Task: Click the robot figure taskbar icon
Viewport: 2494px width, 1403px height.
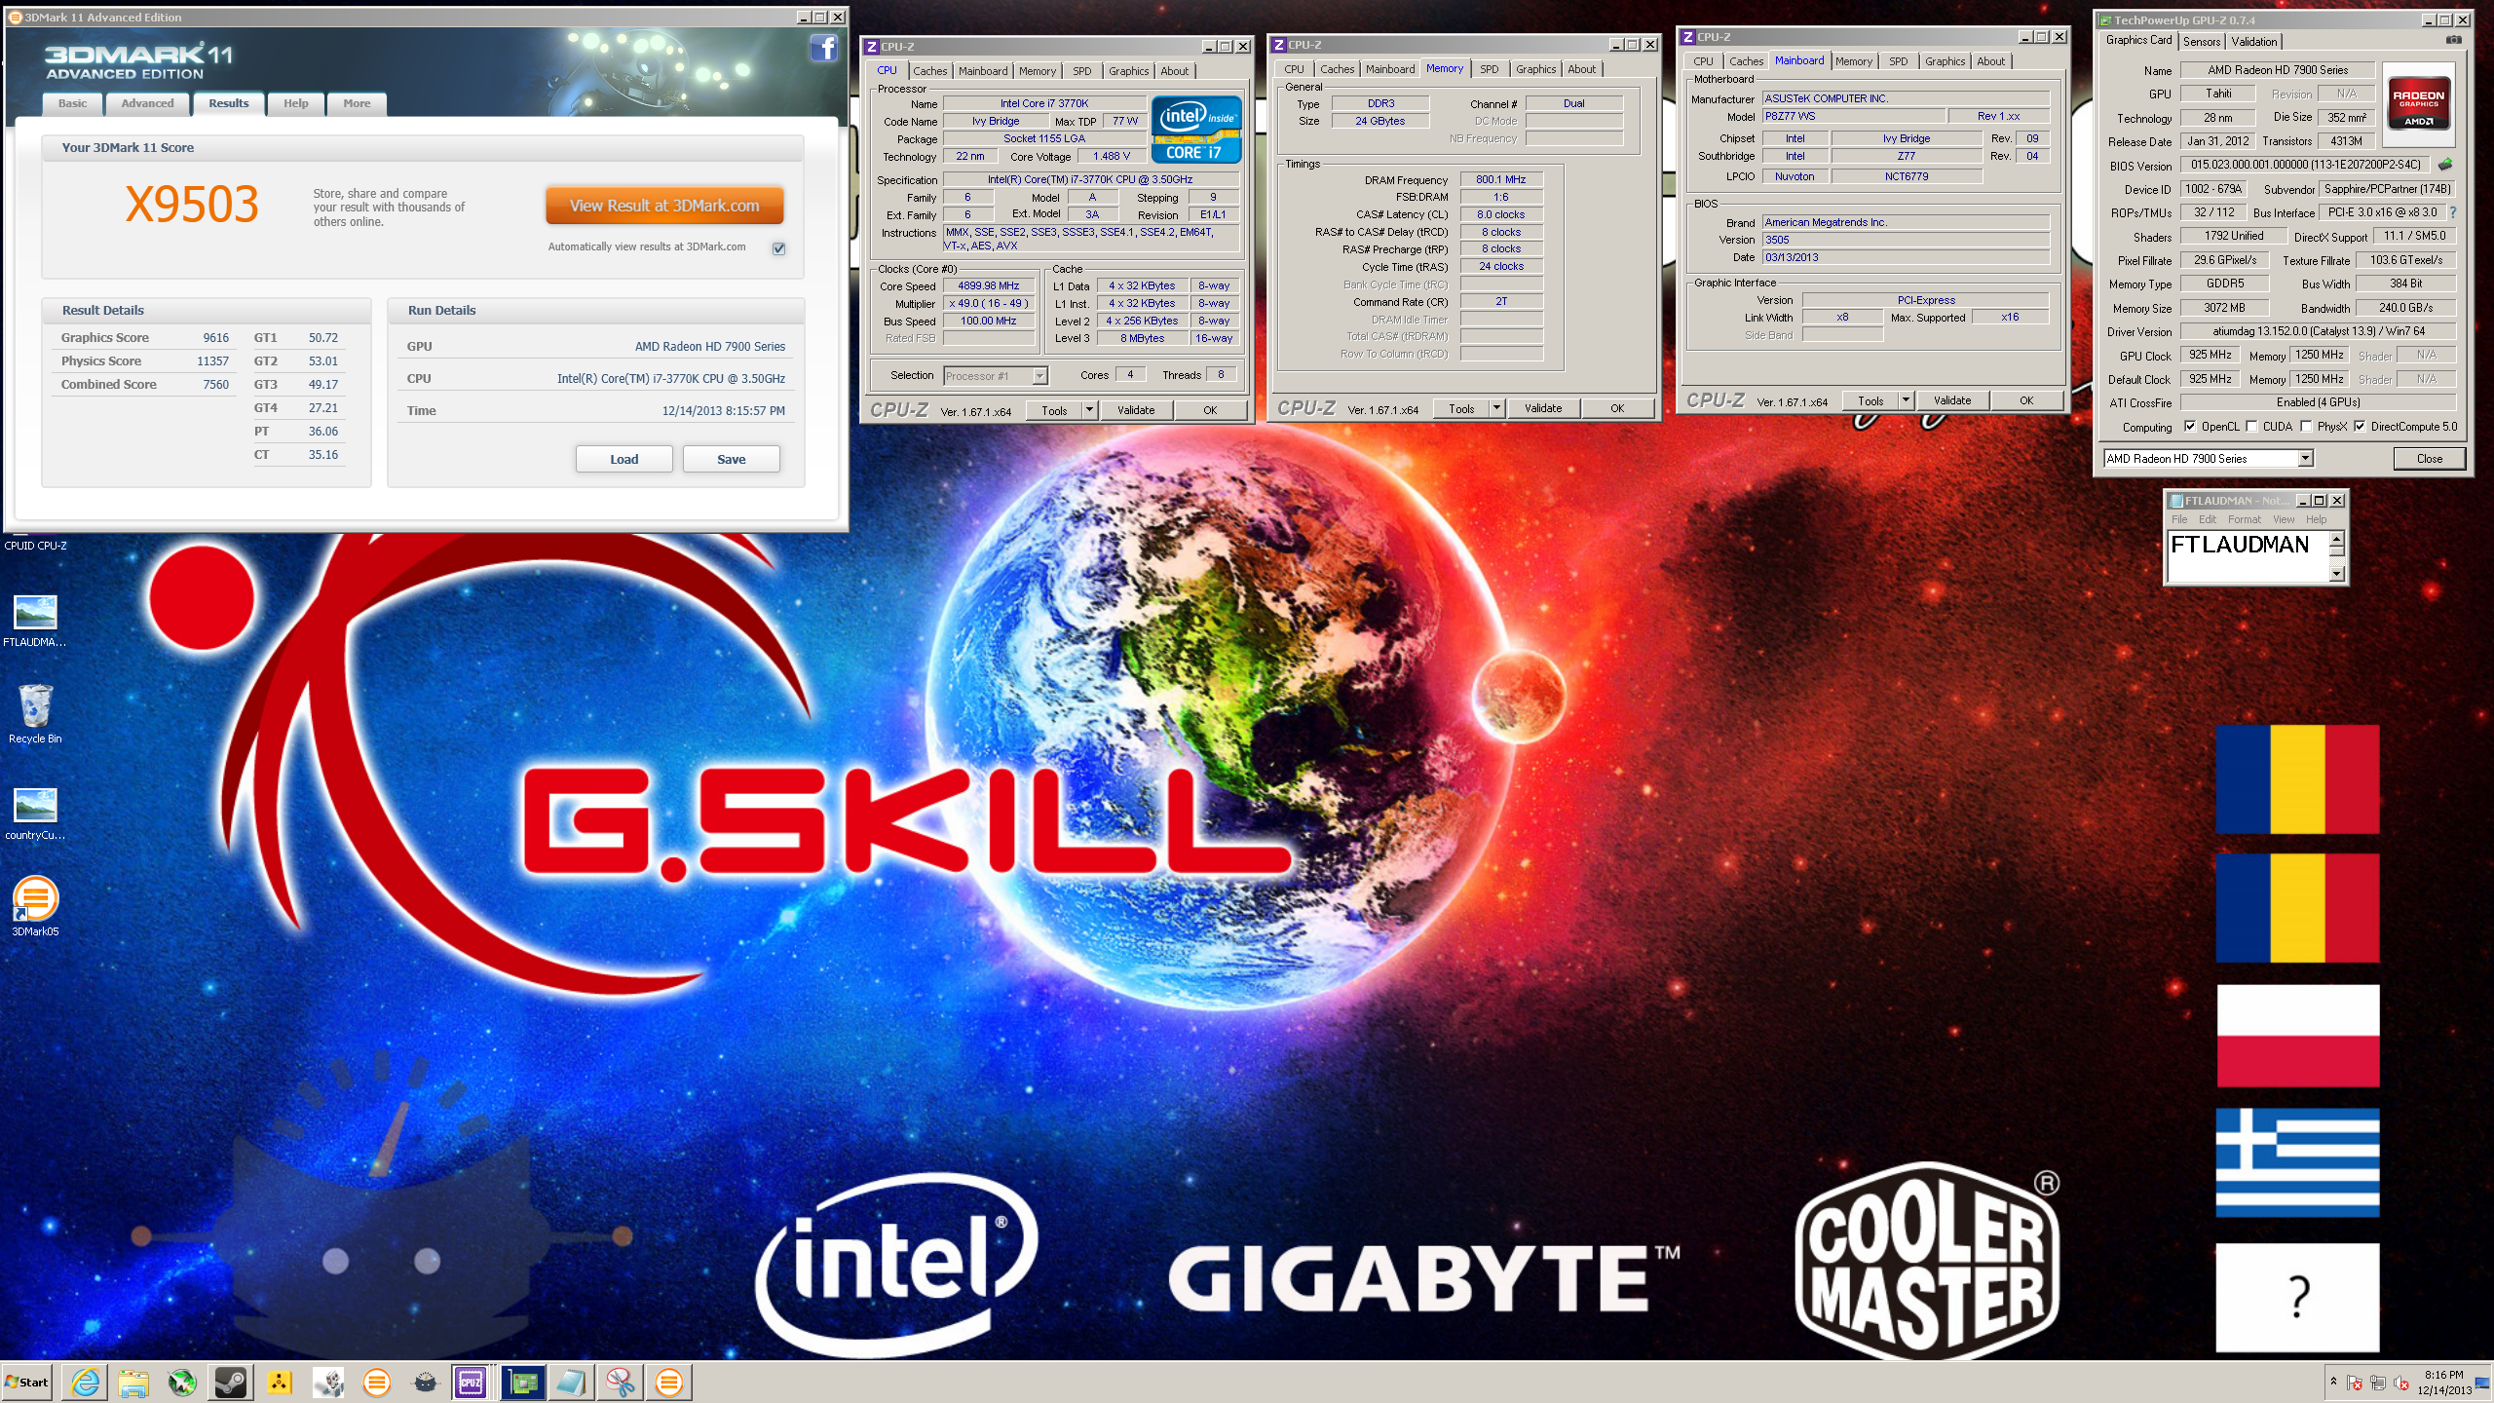Action: coord(328,1382)
